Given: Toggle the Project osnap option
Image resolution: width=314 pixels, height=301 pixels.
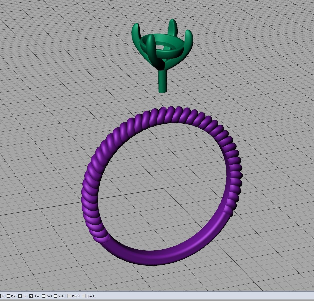Looking at the screenshot, I should click(x=69, y=296).
